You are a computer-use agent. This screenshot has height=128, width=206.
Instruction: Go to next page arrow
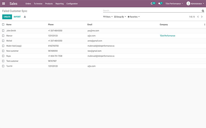[x=202, y=17]
